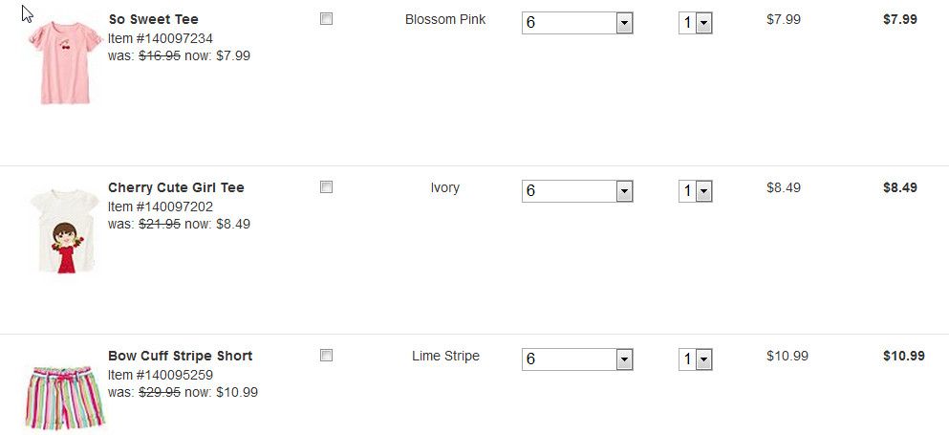Click the Cherry Cute Girl Tee title
The width and height of the screenshot is (949, 435).
tap(176, 187)
